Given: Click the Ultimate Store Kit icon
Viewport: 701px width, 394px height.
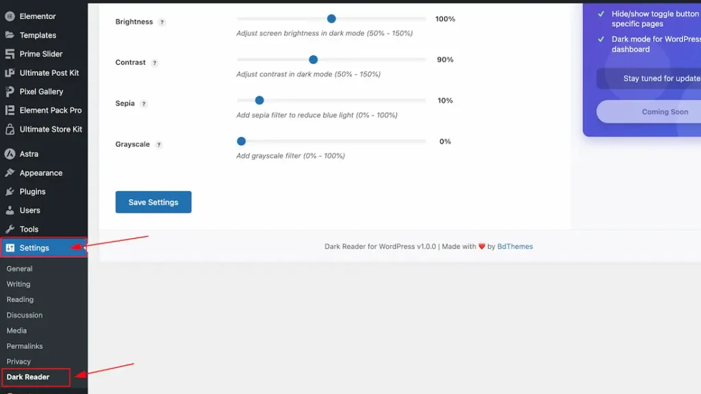Looking at the screenshot, I should pos(10,129).
